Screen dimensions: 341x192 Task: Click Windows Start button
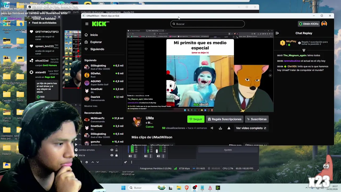(123, 188)
